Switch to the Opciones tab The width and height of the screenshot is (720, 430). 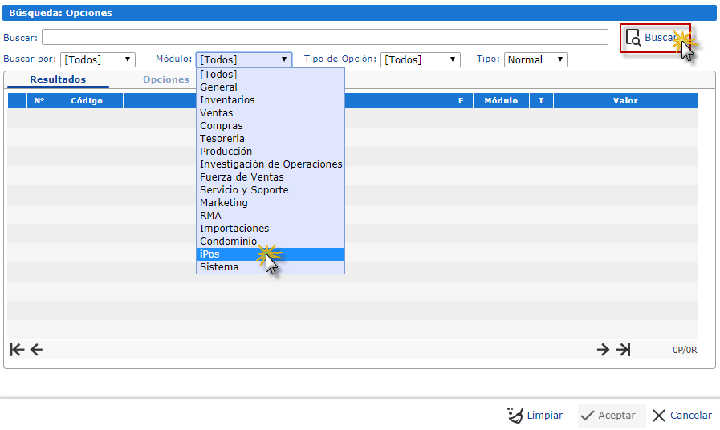[166, 79]
